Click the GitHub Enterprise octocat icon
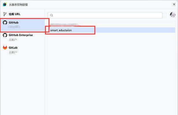178x115 pixels. coord(5,35)
